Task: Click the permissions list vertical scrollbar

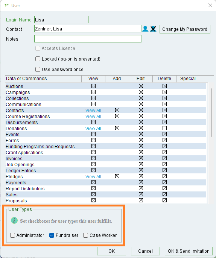Action: 211,112
